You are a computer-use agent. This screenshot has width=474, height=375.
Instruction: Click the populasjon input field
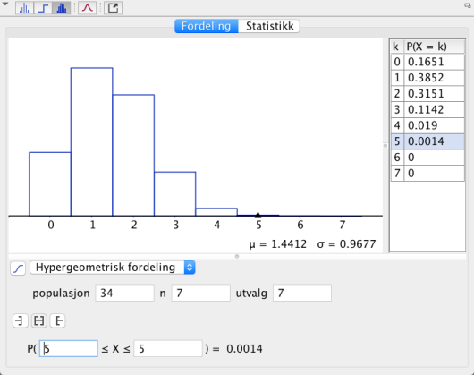(124, 293)
